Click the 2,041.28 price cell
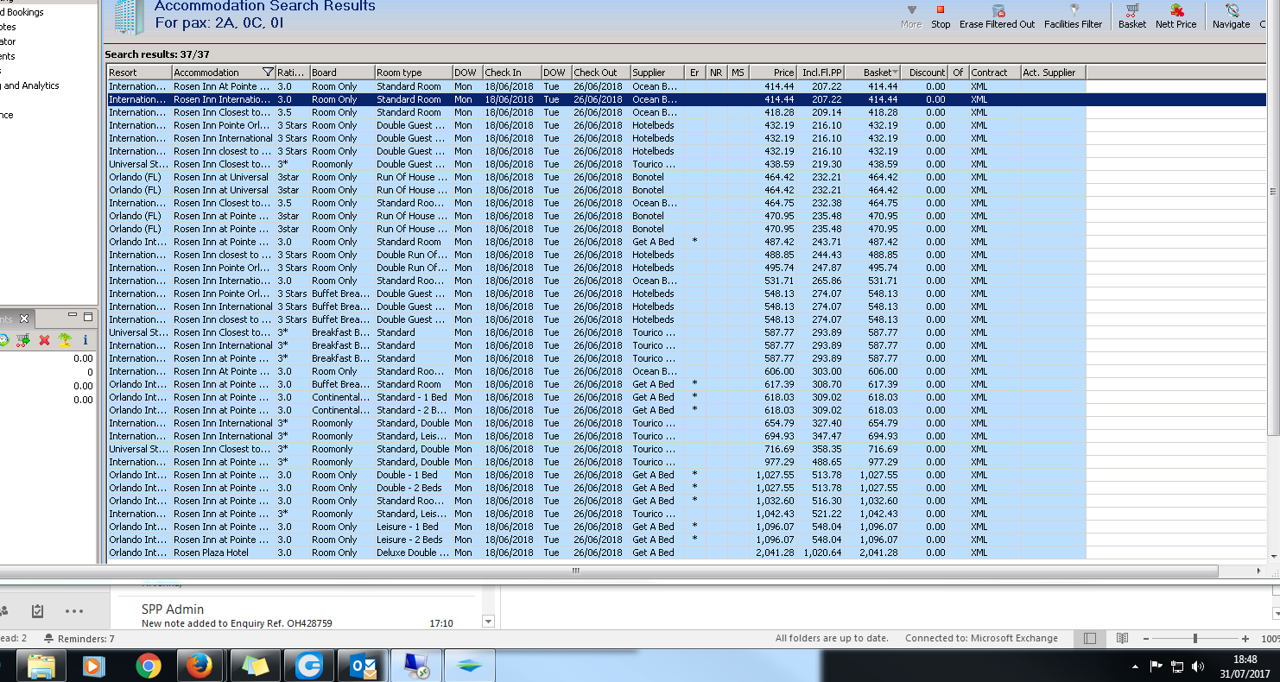This screenshot has height=682, width=1280. pos(773,553)
